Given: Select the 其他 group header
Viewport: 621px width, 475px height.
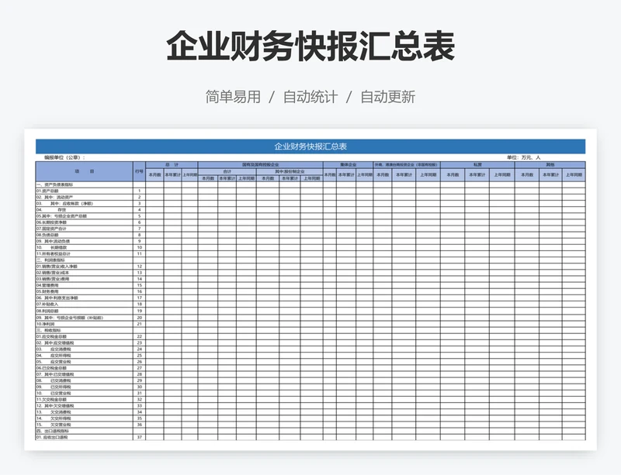Looking at the screenshot, I should (550, 164).
